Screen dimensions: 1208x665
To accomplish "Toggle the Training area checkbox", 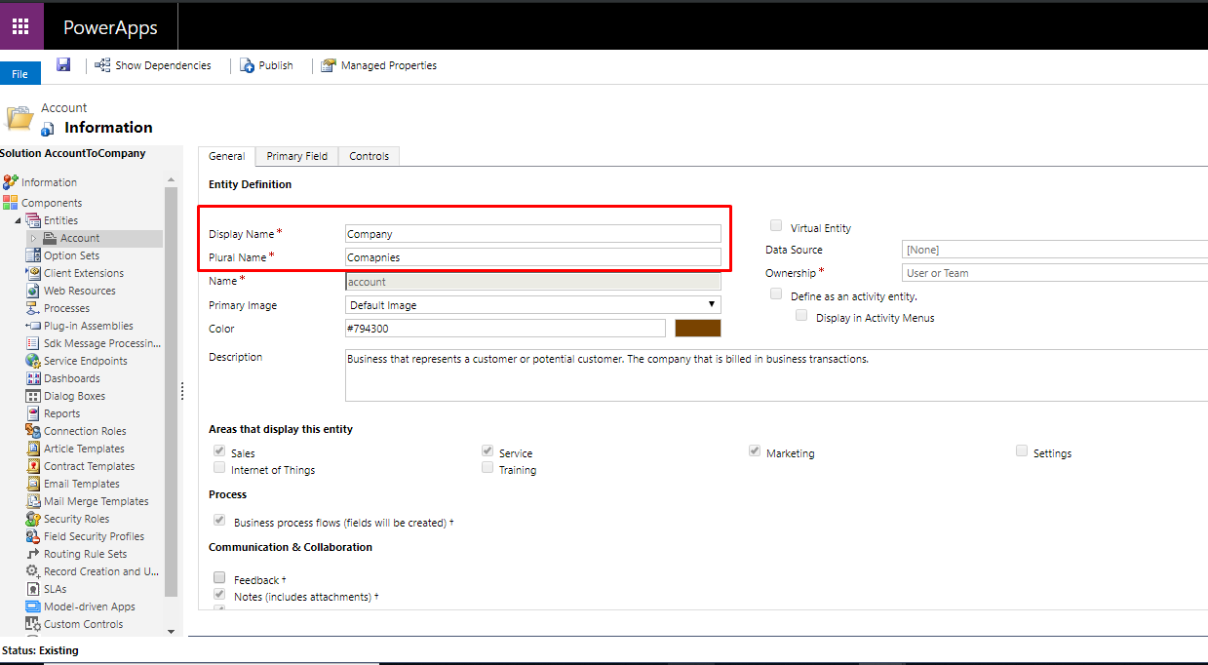I will (487, 468).
